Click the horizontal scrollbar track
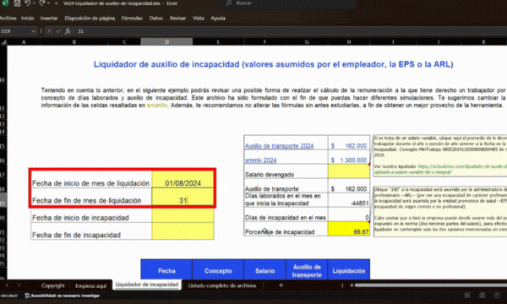This screenshot has height=304, width=507. (431, 285)
